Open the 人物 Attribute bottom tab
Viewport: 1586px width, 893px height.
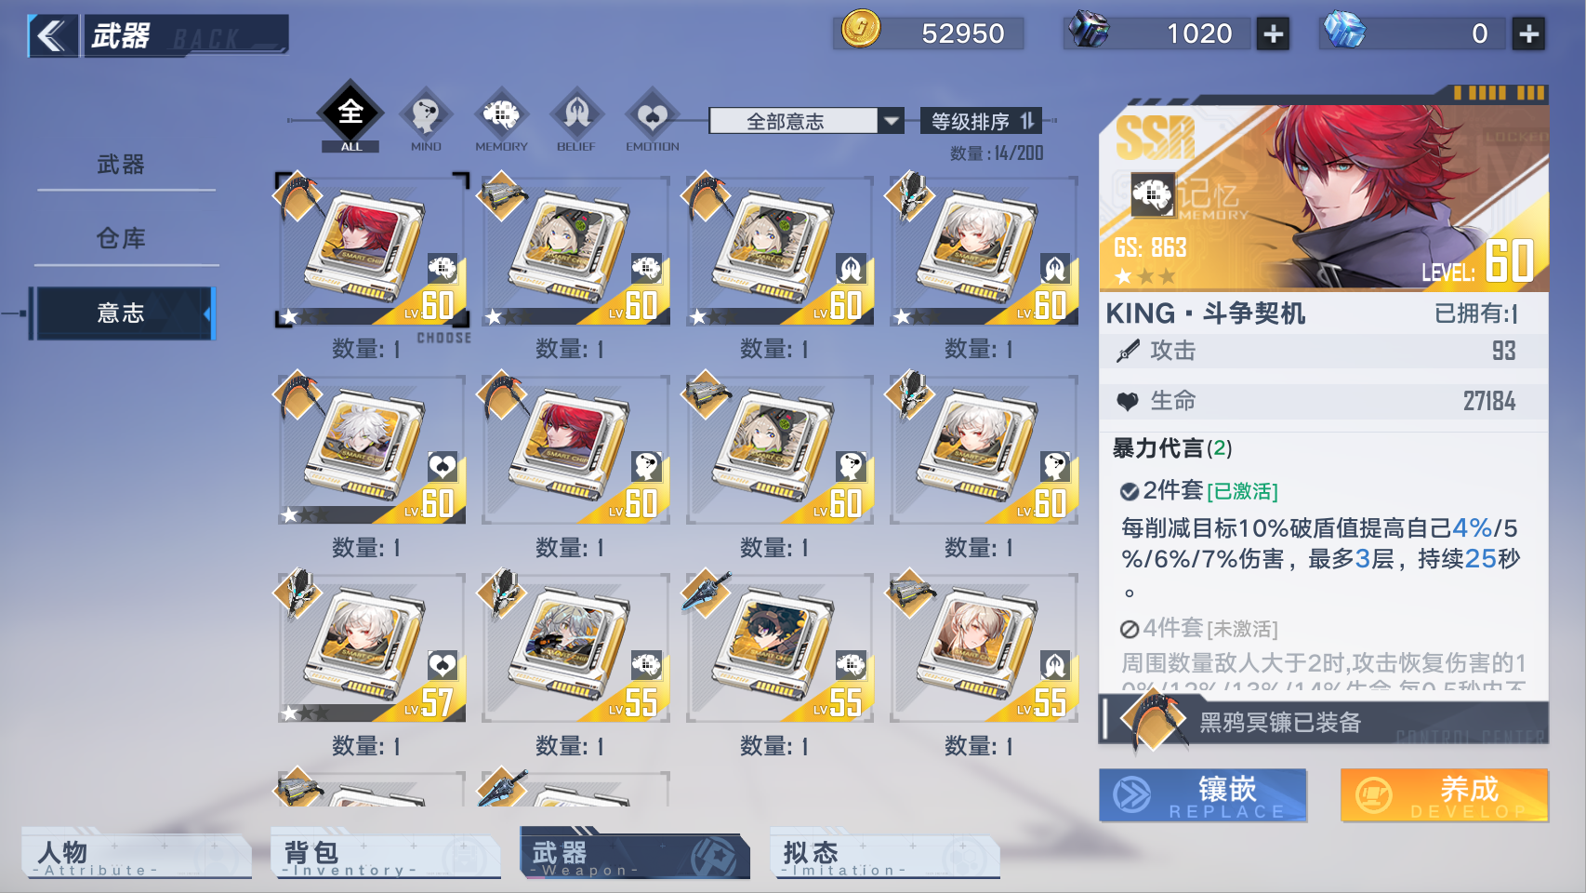(137, 856)
